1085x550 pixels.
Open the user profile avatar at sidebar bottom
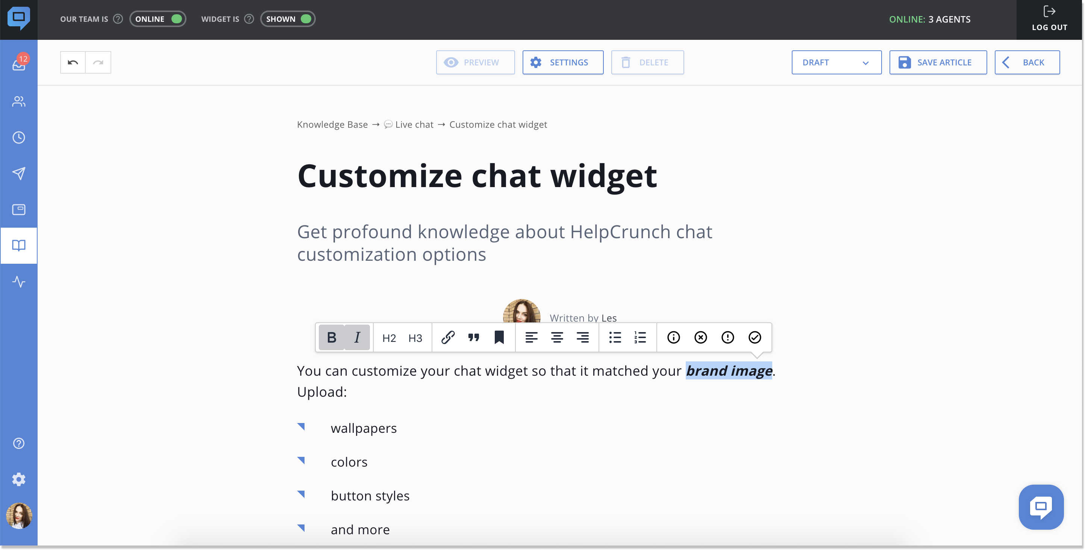(18, 516)
